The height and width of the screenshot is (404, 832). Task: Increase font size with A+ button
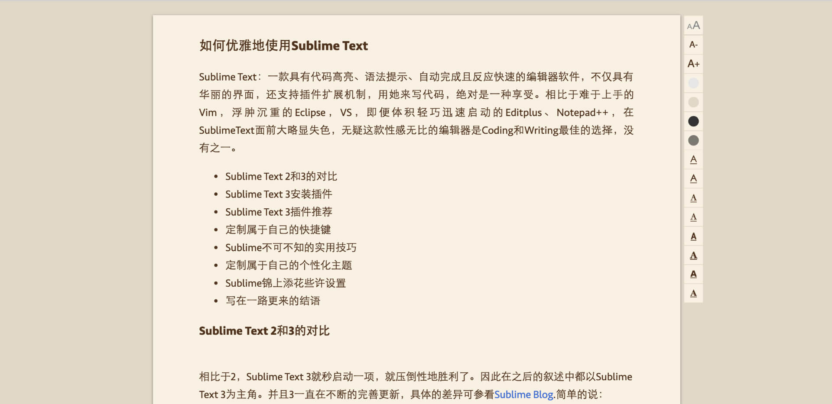pos(693,64)
